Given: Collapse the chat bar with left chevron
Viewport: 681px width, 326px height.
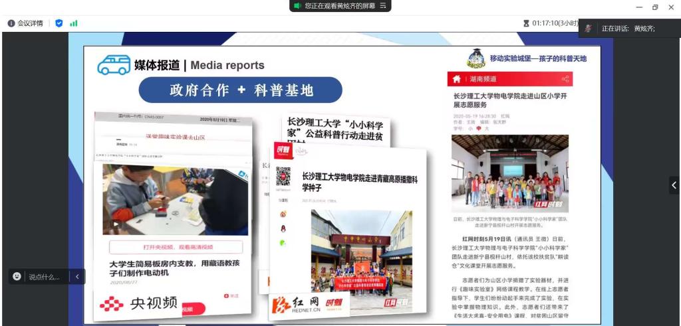Looking at the screenshot, I should [x=77, y=276].
